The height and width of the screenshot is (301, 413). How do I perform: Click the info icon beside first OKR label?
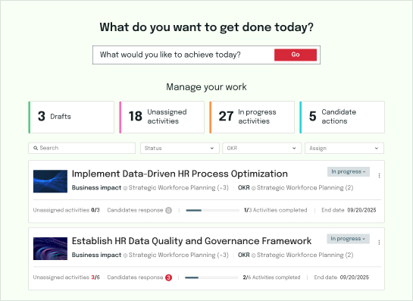coord(253,188)
